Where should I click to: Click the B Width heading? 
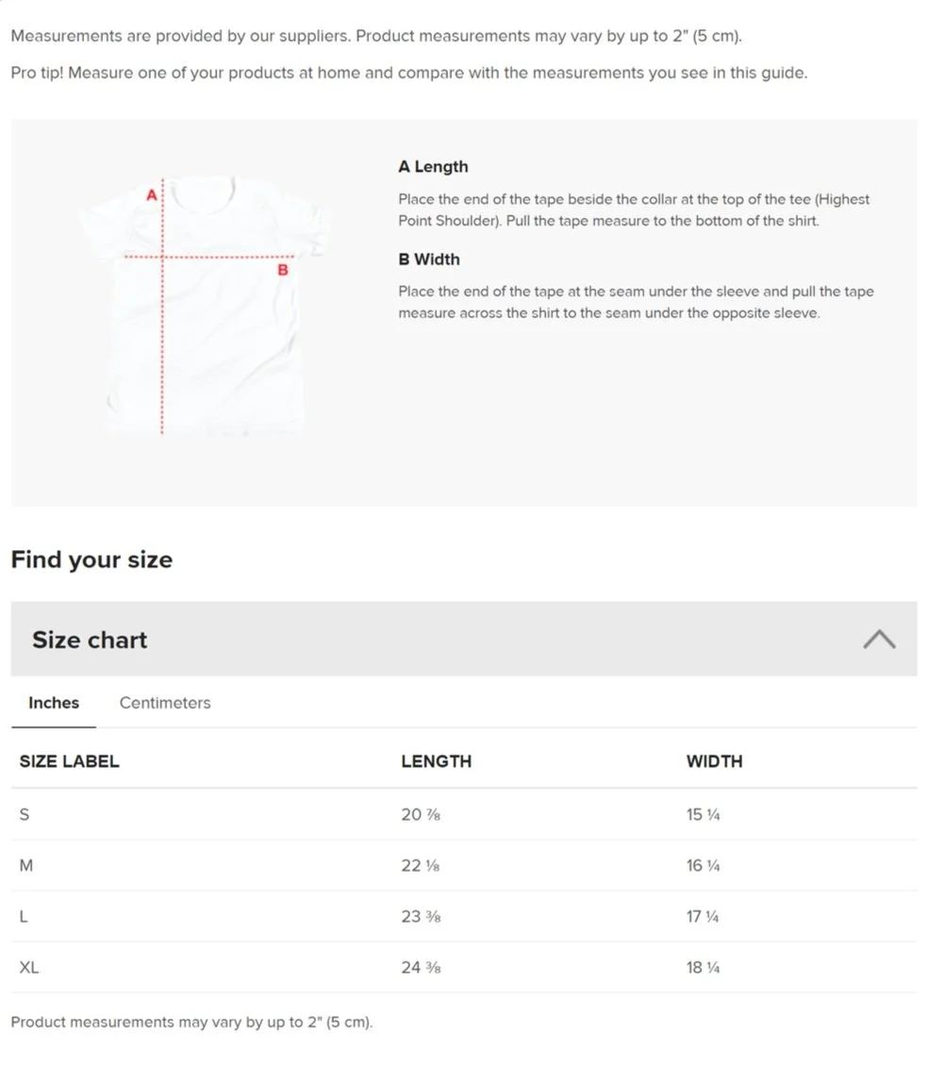click(x=429, y=259)
